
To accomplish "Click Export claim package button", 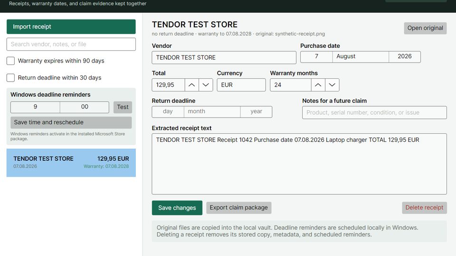I will 239,208.
